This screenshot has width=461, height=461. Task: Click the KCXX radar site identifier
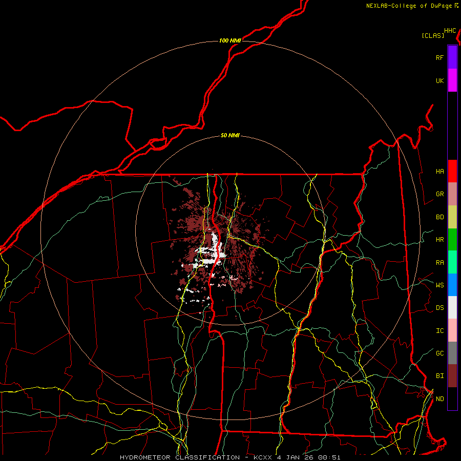[263, 457]
